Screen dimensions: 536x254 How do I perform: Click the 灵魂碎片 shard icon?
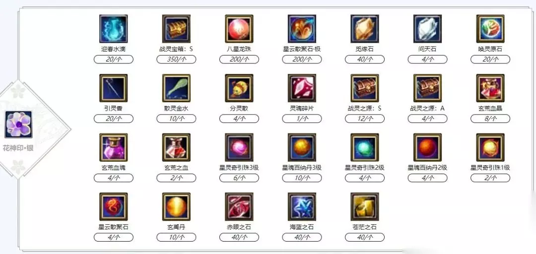302,88
